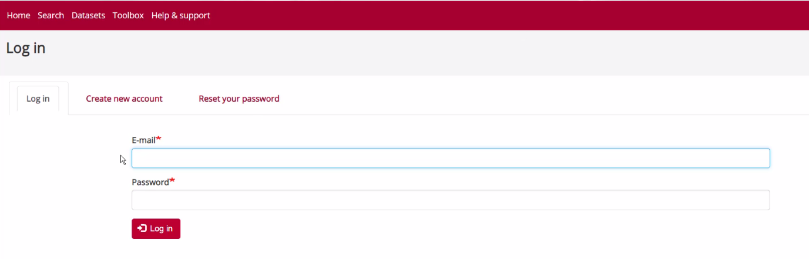This screenshot has height=259, width=809.
Task: Click the gray page title banner background
Action: (411, 53)
